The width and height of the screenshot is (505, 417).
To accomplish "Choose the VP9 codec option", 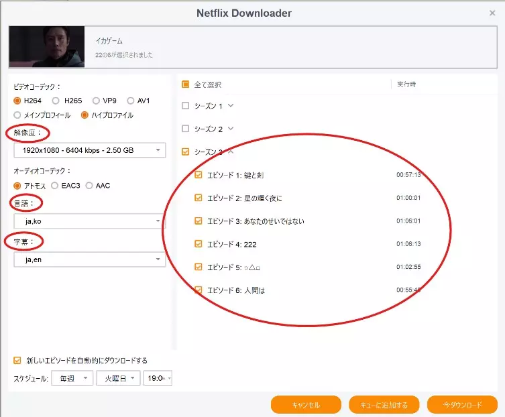I will point(96,101).
